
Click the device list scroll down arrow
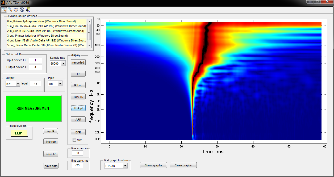coord(89,45)
